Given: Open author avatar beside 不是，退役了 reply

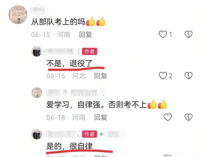Looking at the screenshot, I should pyautogui.click(x=37, y=51).
